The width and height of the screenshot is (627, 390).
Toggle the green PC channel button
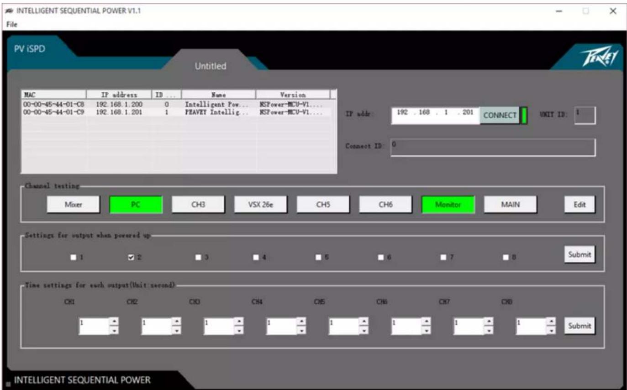(136, 205)
